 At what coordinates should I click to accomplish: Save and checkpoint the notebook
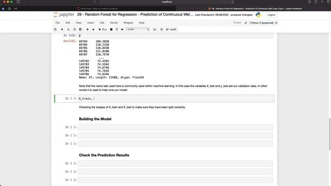click(x=55, y=29)
